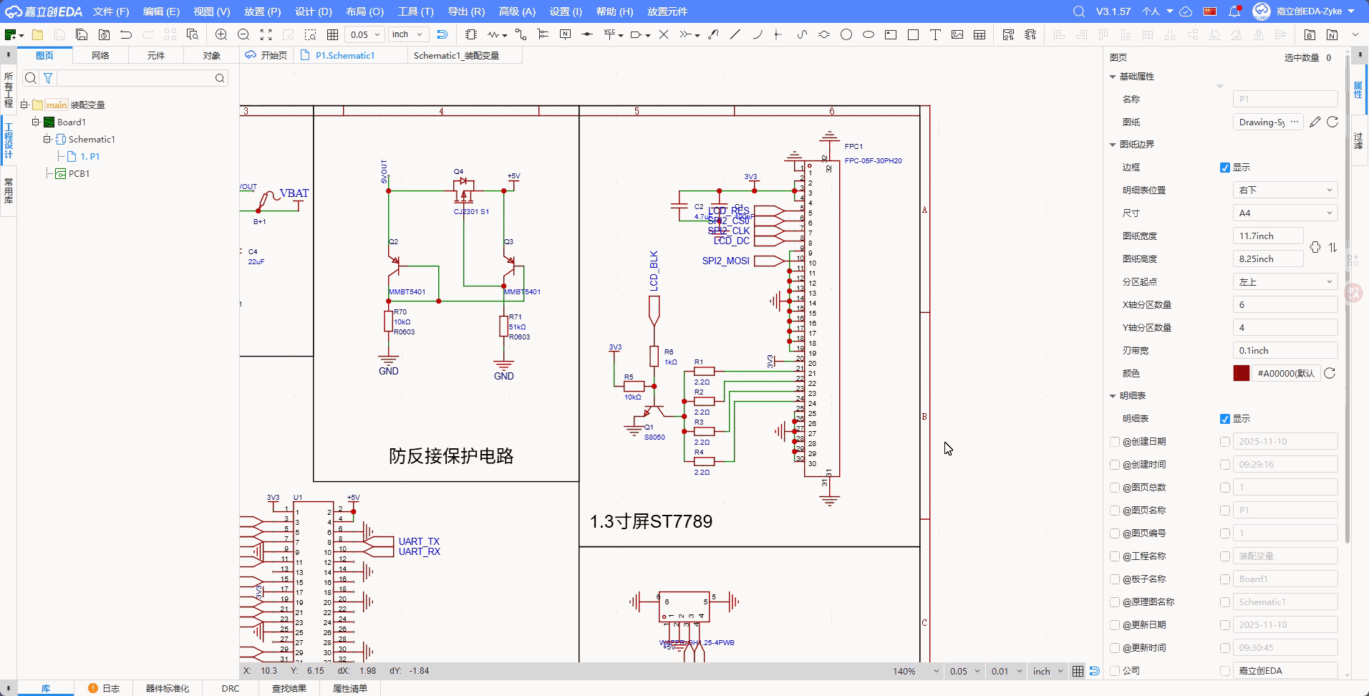The width and height of the screenshot is (1369, 696).
Task: Click the dark red 颜色 color swatch
Action: pyautogui.click(x=1241, y=373)
